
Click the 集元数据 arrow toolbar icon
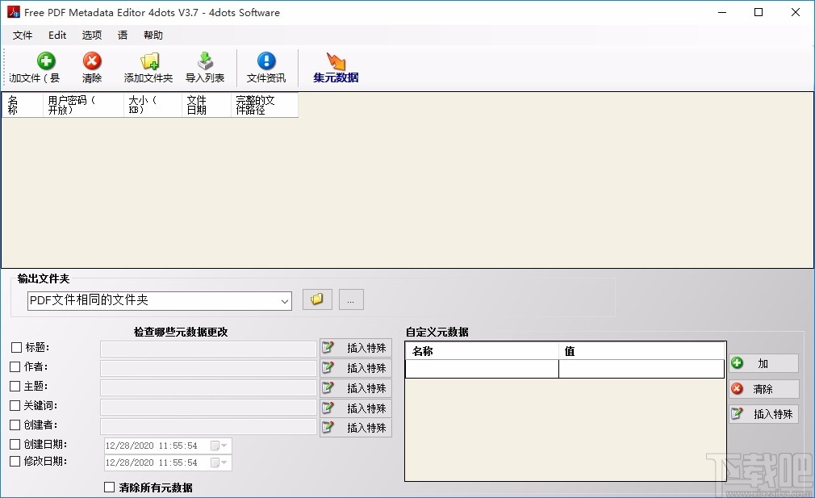334,68
